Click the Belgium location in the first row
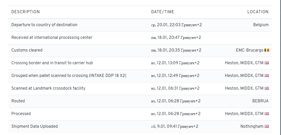The height and width of the screenshot is (135, 281). tap(261, 25)
